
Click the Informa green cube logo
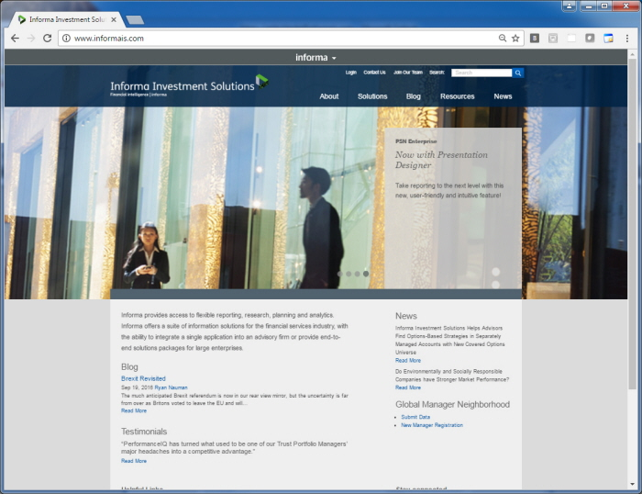point(261,82)
